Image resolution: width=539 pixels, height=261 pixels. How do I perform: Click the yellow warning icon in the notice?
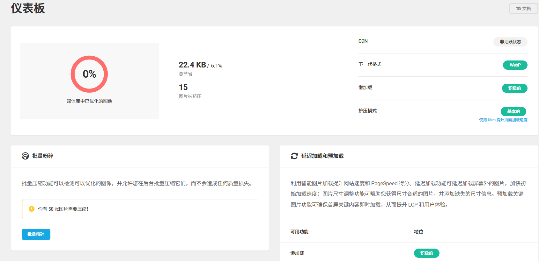click(x=32, y=209)
